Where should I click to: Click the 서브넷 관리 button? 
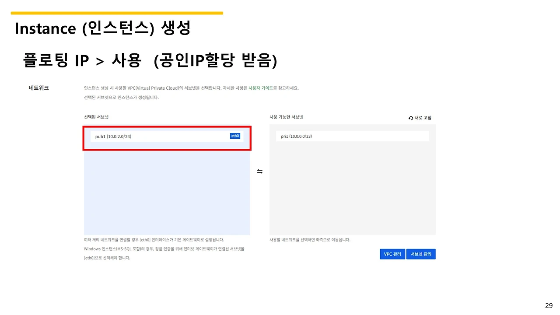tap(421, 254)
